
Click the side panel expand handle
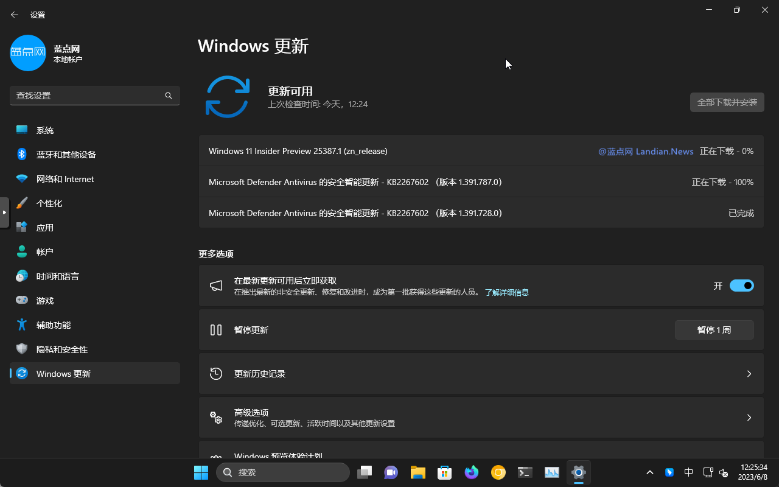[x=4, y=212]
